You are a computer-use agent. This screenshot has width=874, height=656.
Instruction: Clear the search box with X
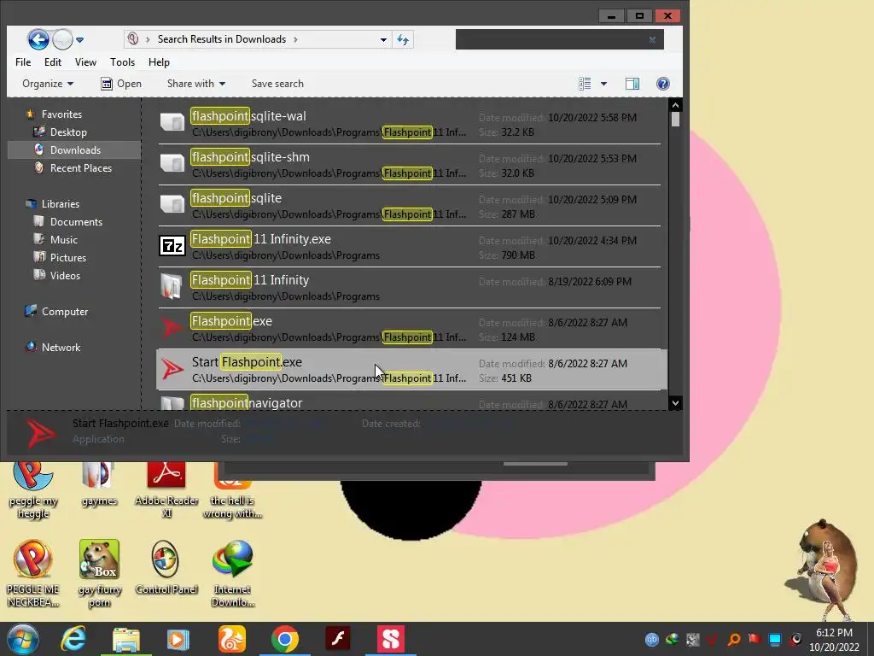click(652, 39)
